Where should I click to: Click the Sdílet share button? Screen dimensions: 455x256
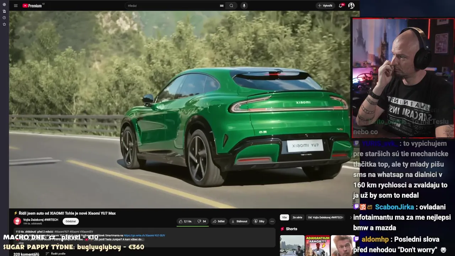(219, 221)
